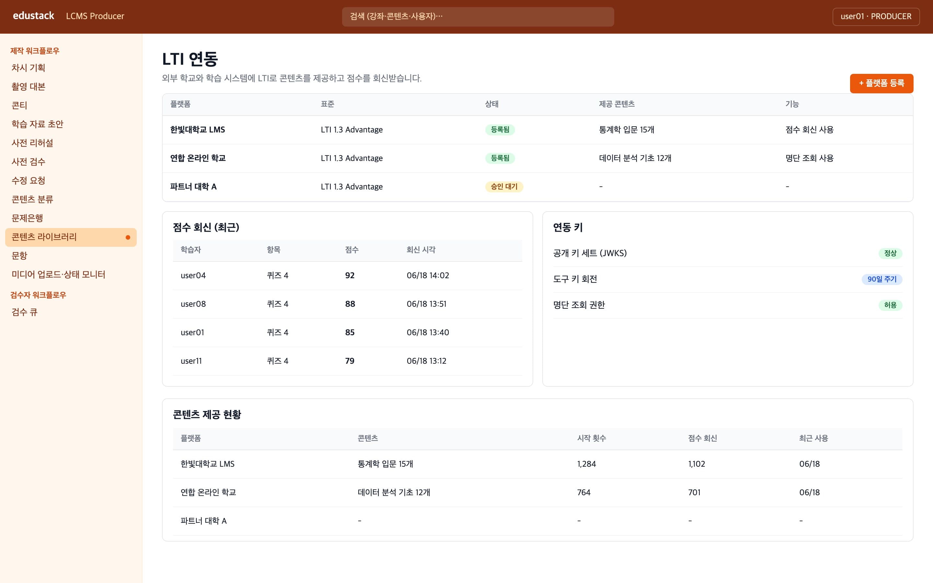
Task: Select user08 score return row
Action: 347,304
